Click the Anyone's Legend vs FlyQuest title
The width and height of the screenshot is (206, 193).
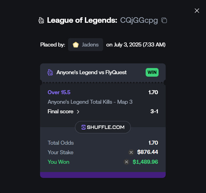point(91,72)
